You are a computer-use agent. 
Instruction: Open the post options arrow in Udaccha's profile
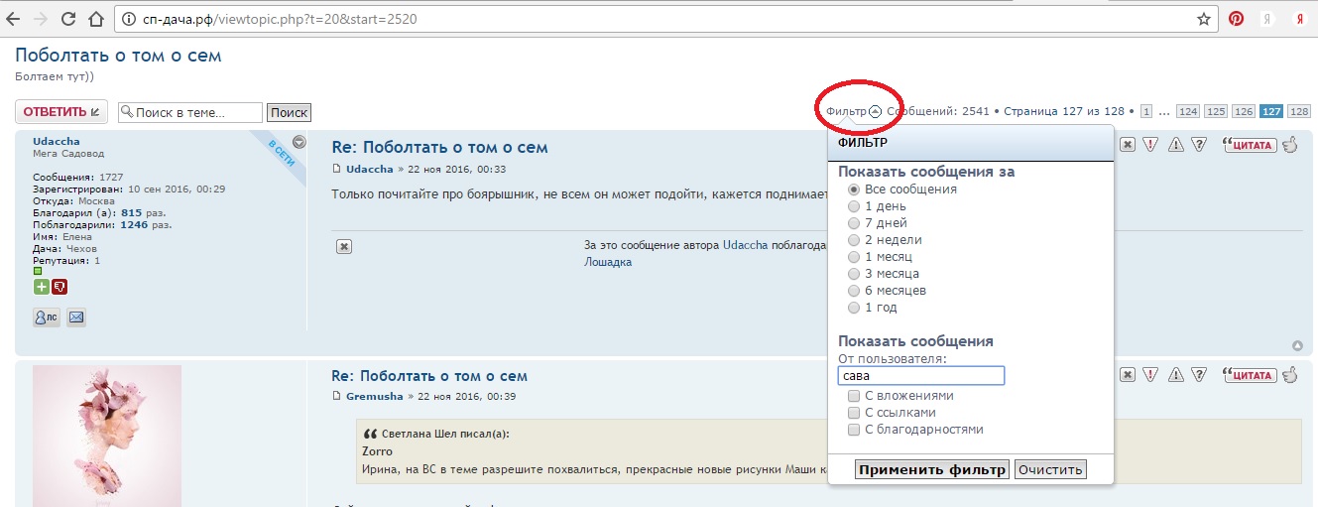click(299, 143)
